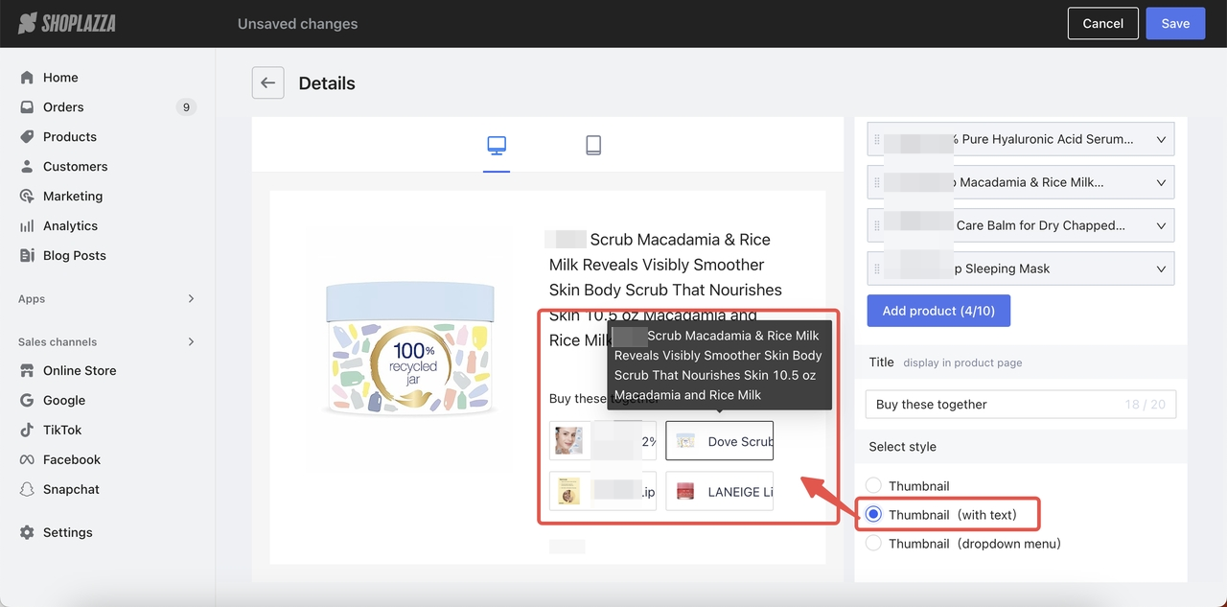Click the Blog Posts document icon

(x=27, y=256)
